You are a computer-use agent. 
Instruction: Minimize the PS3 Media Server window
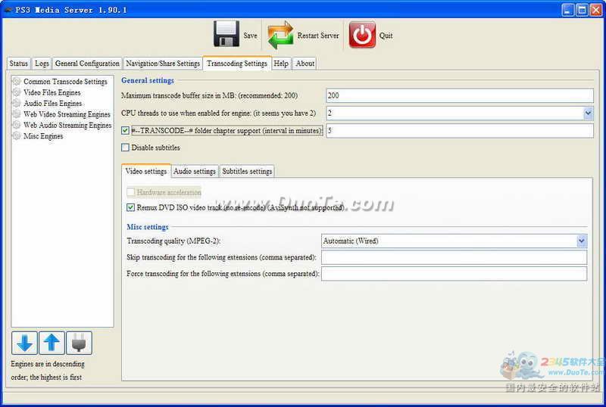tap(567, 10)
